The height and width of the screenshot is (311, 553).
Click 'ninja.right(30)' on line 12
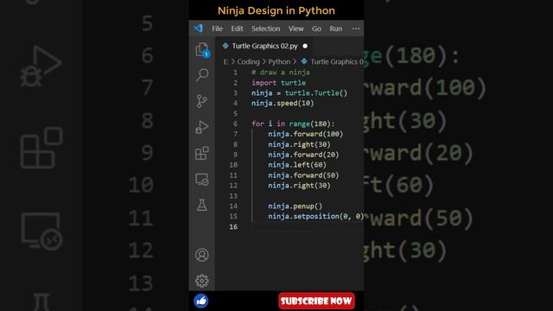point(299,186)
